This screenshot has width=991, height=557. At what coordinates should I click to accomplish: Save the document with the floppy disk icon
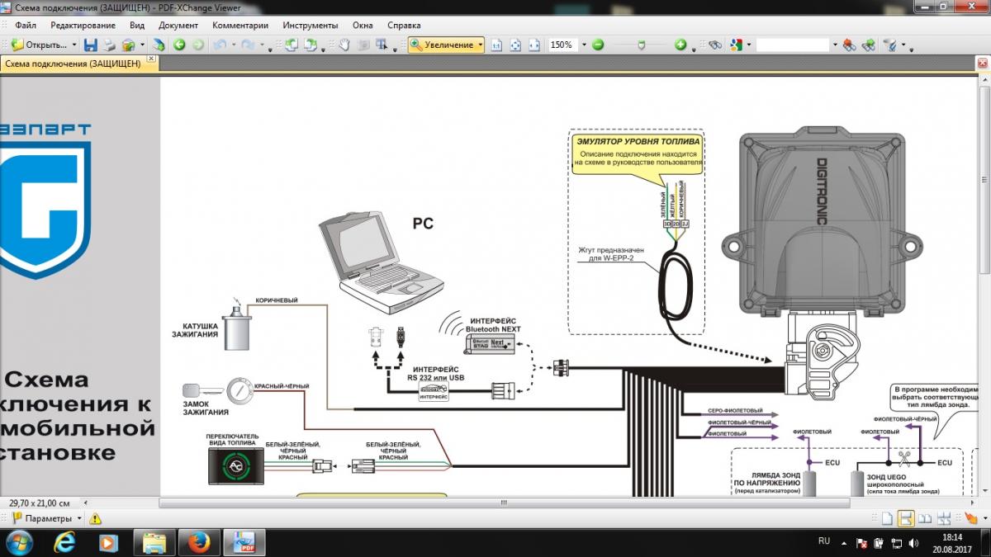pos(91,45)
